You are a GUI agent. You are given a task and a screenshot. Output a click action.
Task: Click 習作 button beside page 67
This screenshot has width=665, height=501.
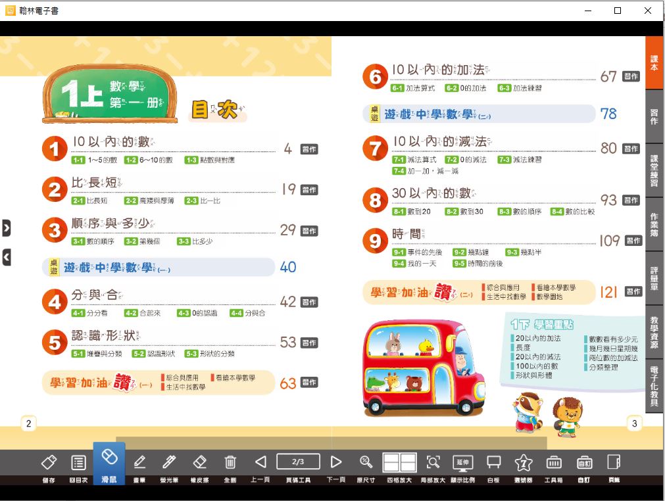631,77
